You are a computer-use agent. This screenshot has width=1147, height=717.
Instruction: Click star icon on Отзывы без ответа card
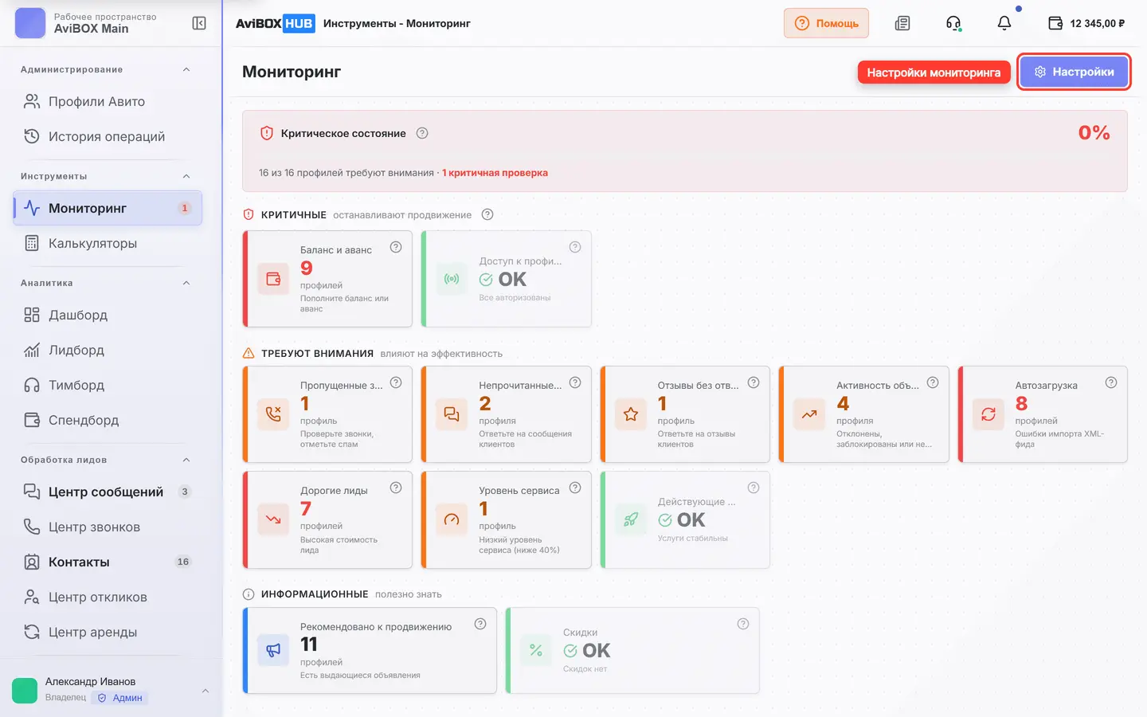(631, 414)
